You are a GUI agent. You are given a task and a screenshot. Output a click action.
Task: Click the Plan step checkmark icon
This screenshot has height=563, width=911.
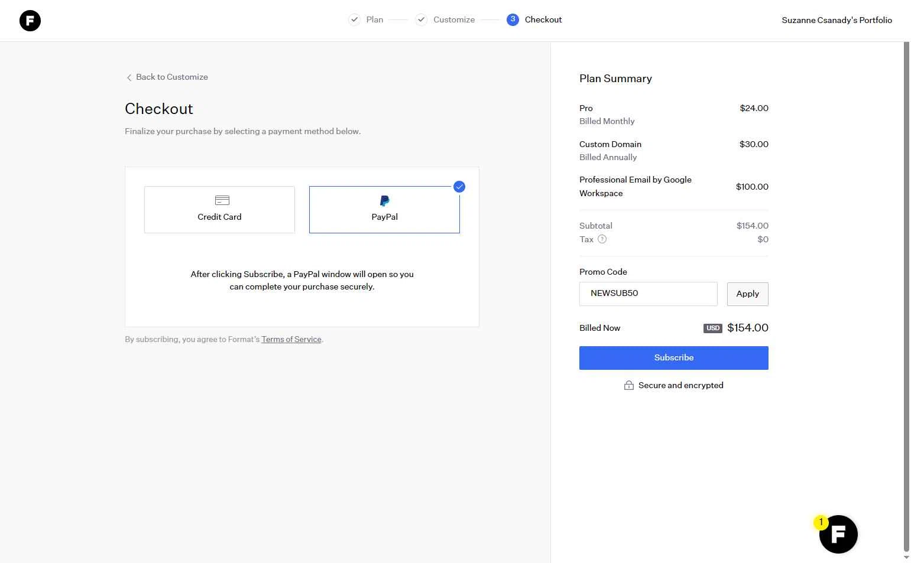click(354, 19)
